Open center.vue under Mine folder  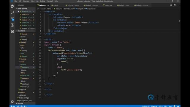pyautogui.click(x=26, y=75)
